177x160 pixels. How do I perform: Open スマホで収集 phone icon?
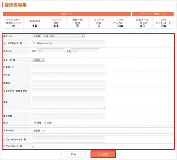[x=99, y=26]
